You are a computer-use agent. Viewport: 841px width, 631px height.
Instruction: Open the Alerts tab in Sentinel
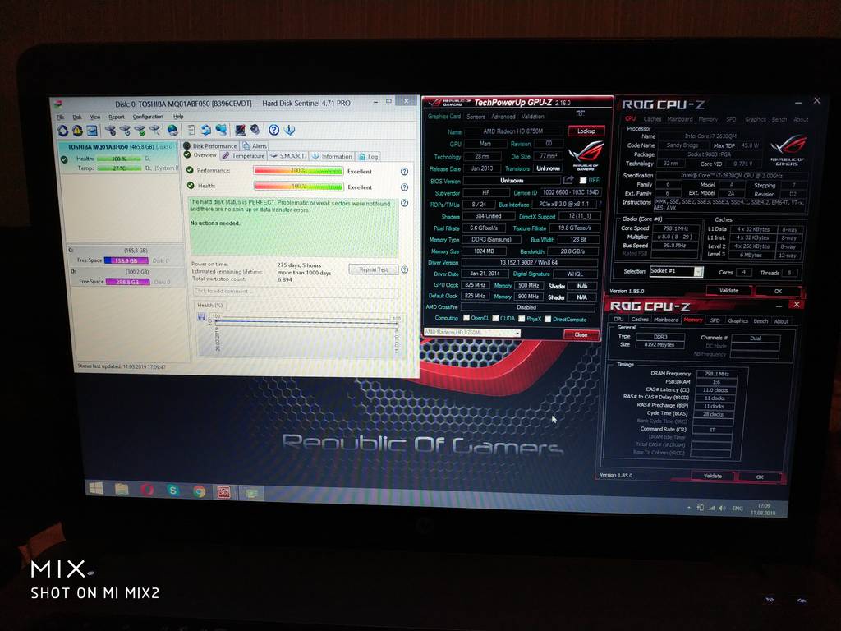point(255,146)
